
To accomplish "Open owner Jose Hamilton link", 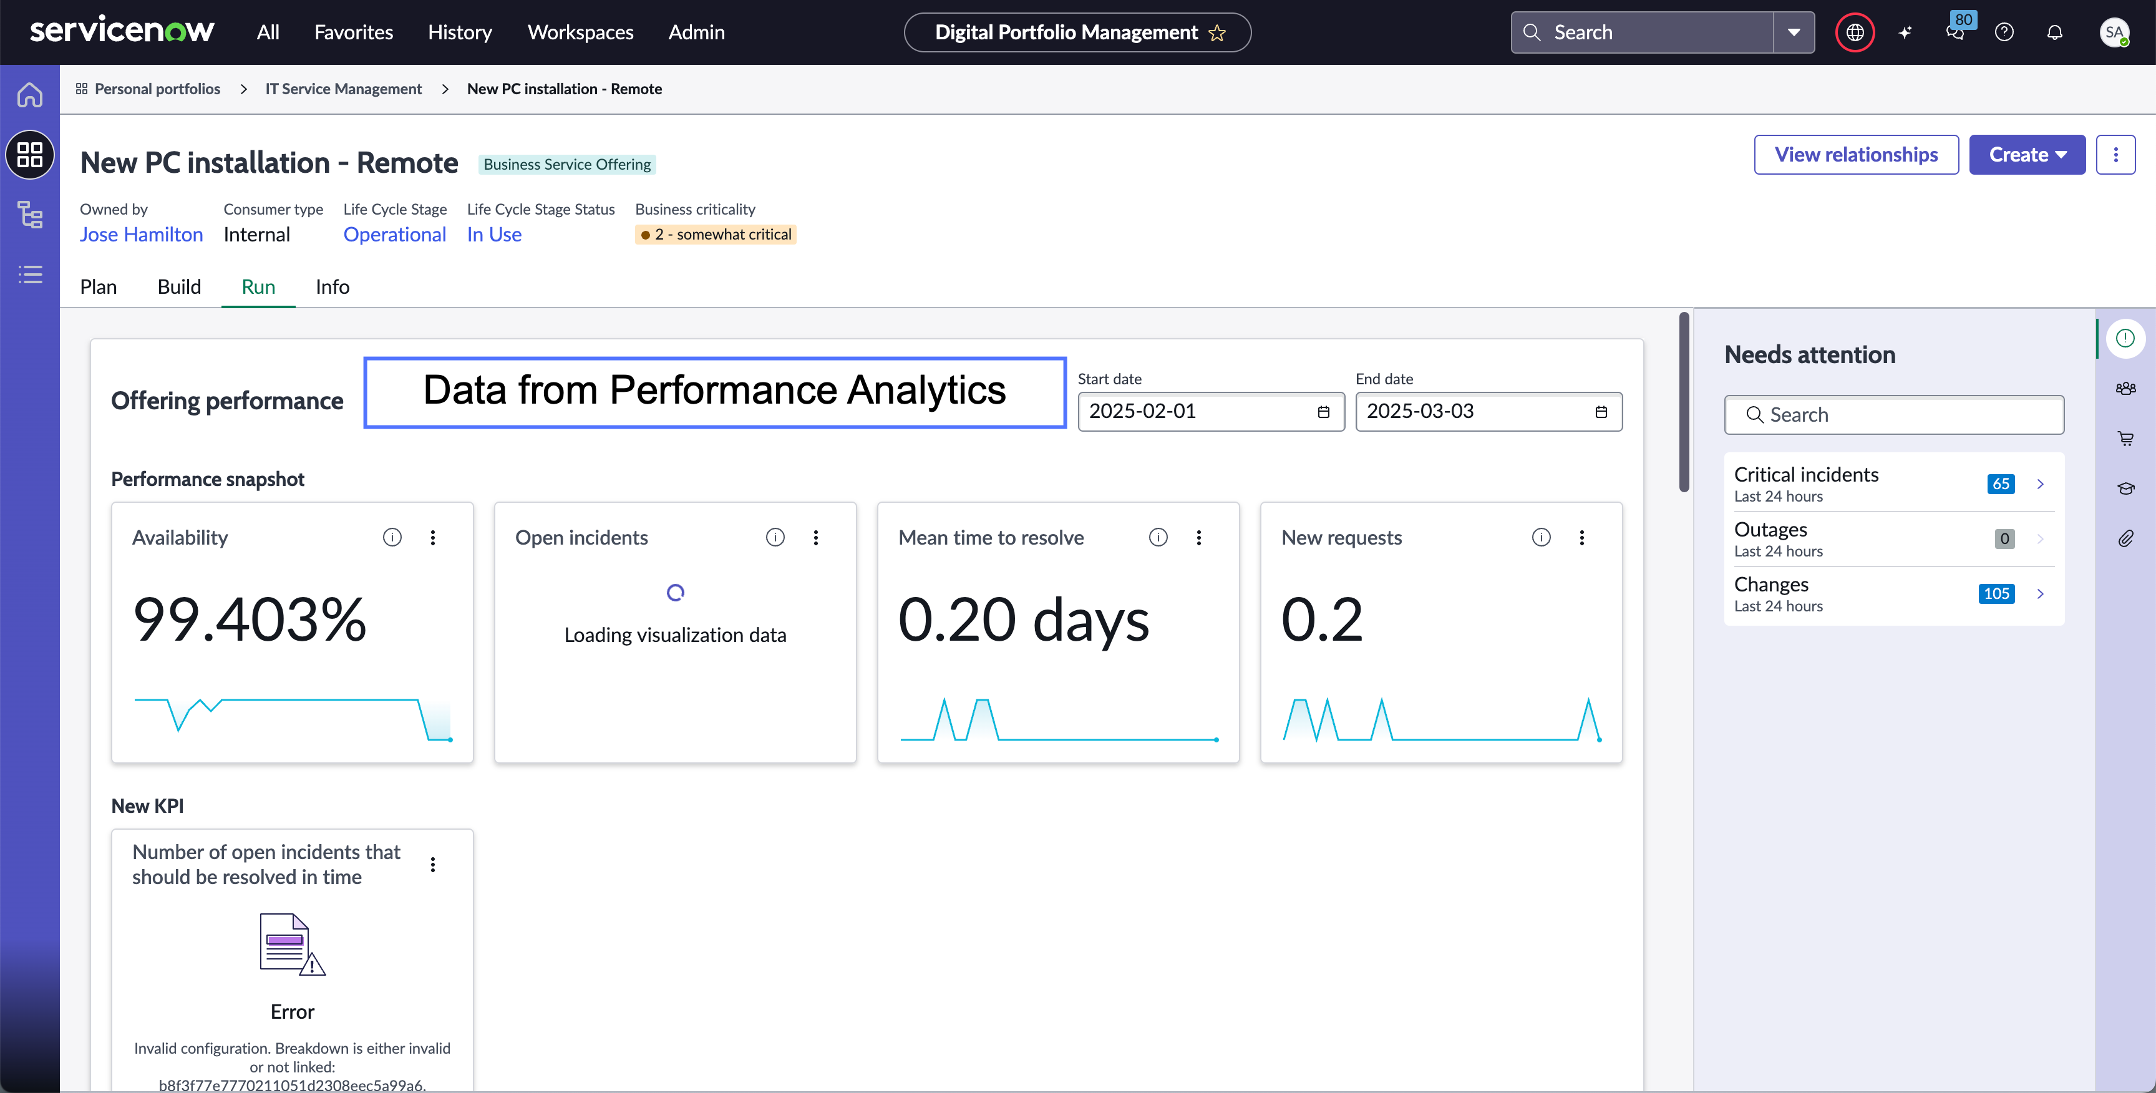I will click(142, 235).
